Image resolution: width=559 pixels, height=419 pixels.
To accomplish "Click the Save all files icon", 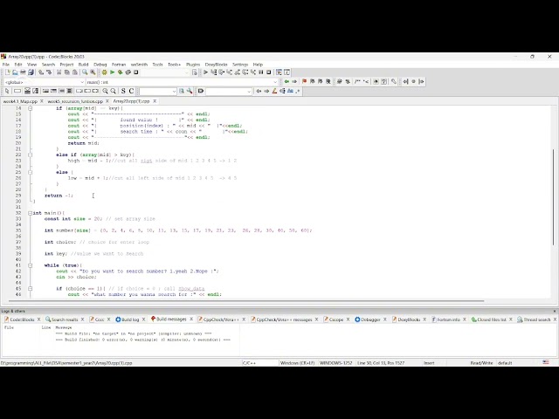I will pyautogui.click(x=31, y=72).
